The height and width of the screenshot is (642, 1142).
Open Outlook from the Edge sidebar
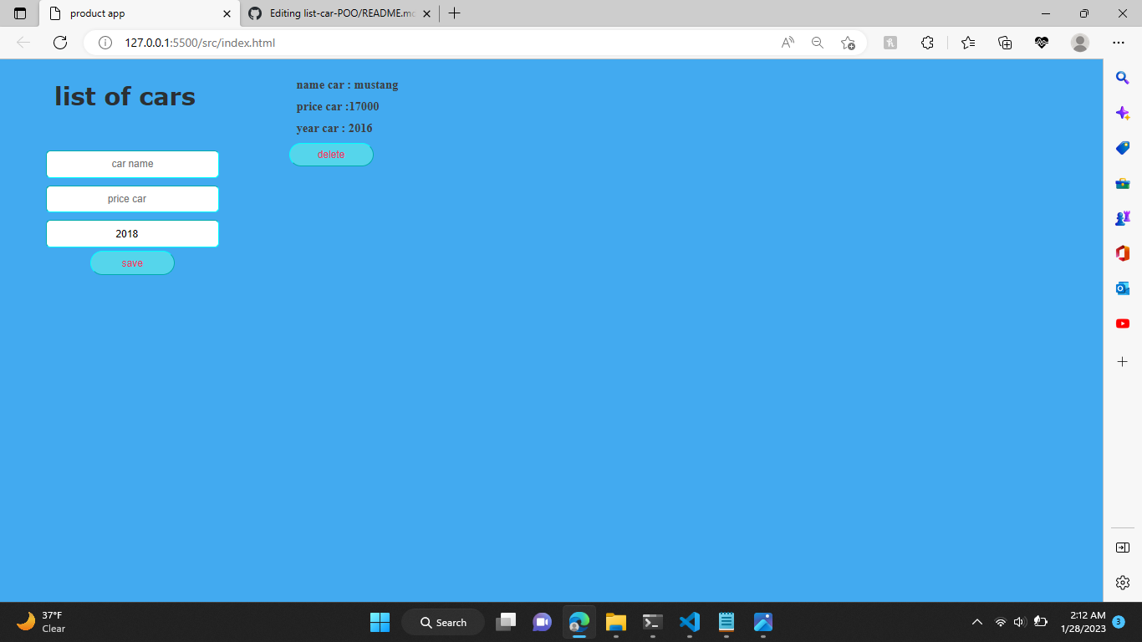[1122, 288]
